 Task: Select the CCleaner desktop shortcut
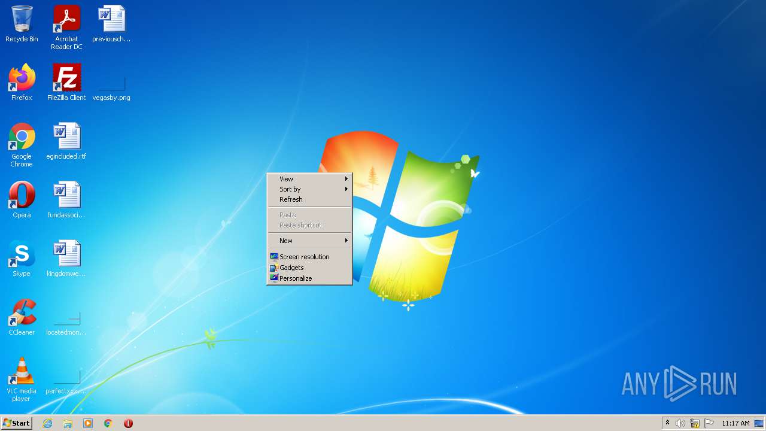(22, 317)
